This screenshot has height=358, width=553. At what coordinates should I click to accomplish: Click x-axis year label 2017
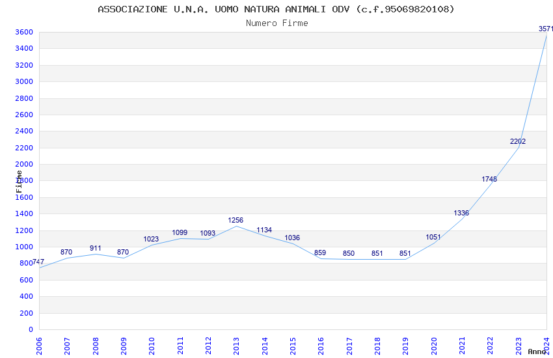(x=349, y=346)
